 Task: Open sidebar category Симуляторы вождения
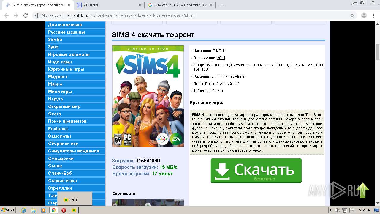coord(75,151)
